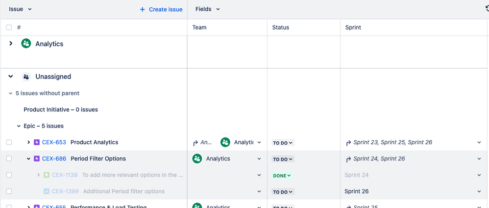Tick the select-all checkbox in the header
The image size is (489, 208).
9,27
